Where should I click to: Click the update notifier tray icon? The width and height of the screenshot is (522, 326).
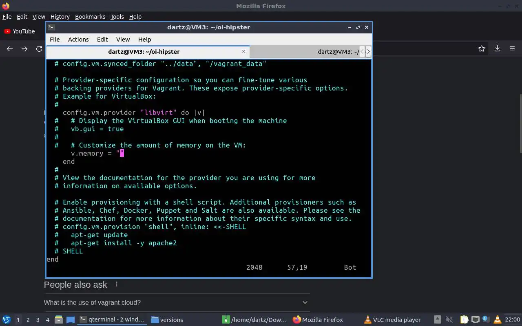(486, 319)
